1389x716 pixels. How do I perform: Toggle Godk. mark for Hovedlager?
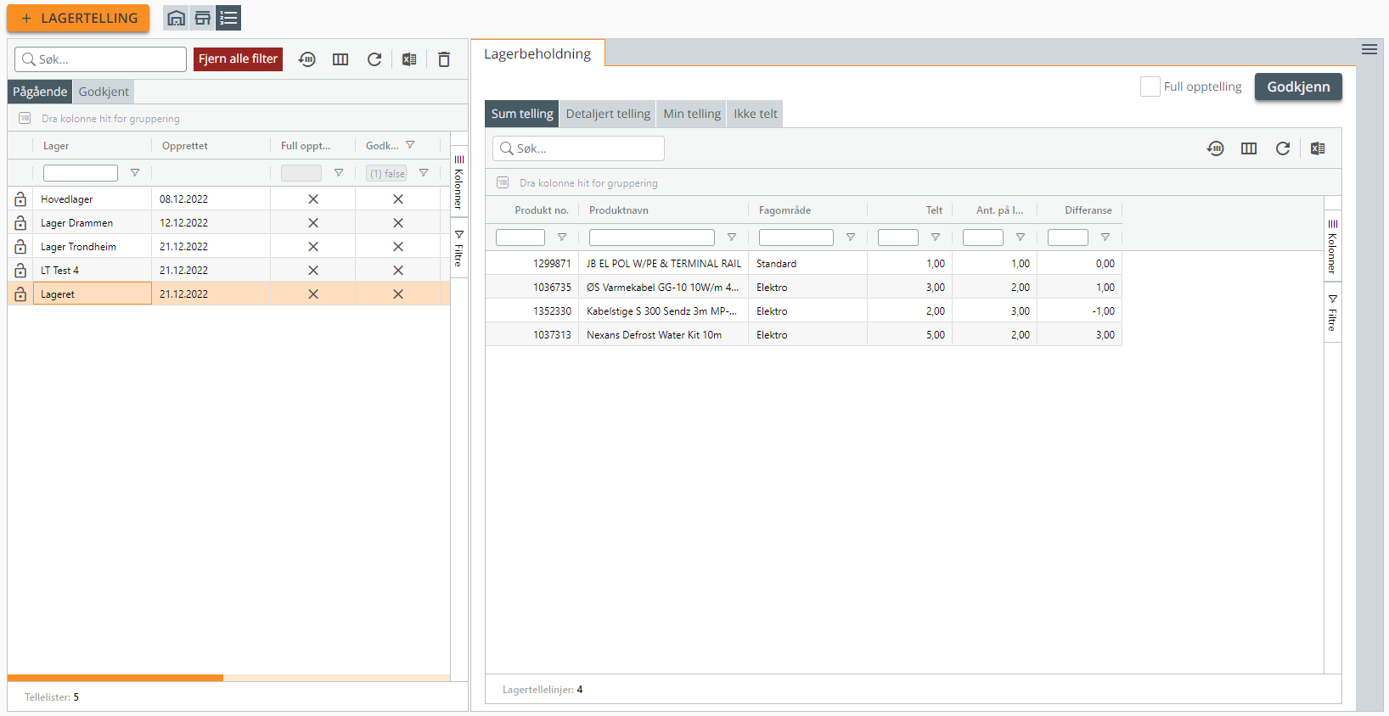398,199
